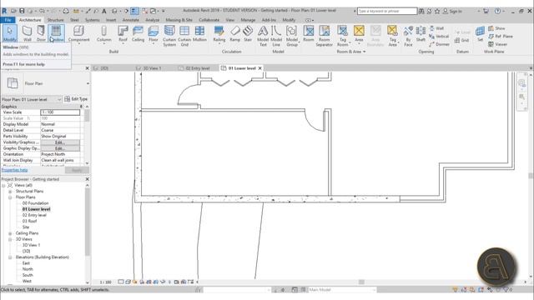The height and width of the screenshot is (300, 534).
Task: Open the Manage ribbon tab
Action: tap(248, 20)
